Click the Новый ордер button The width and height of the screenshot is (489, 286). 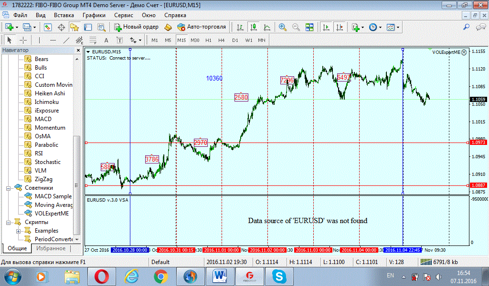click(136, 27)
